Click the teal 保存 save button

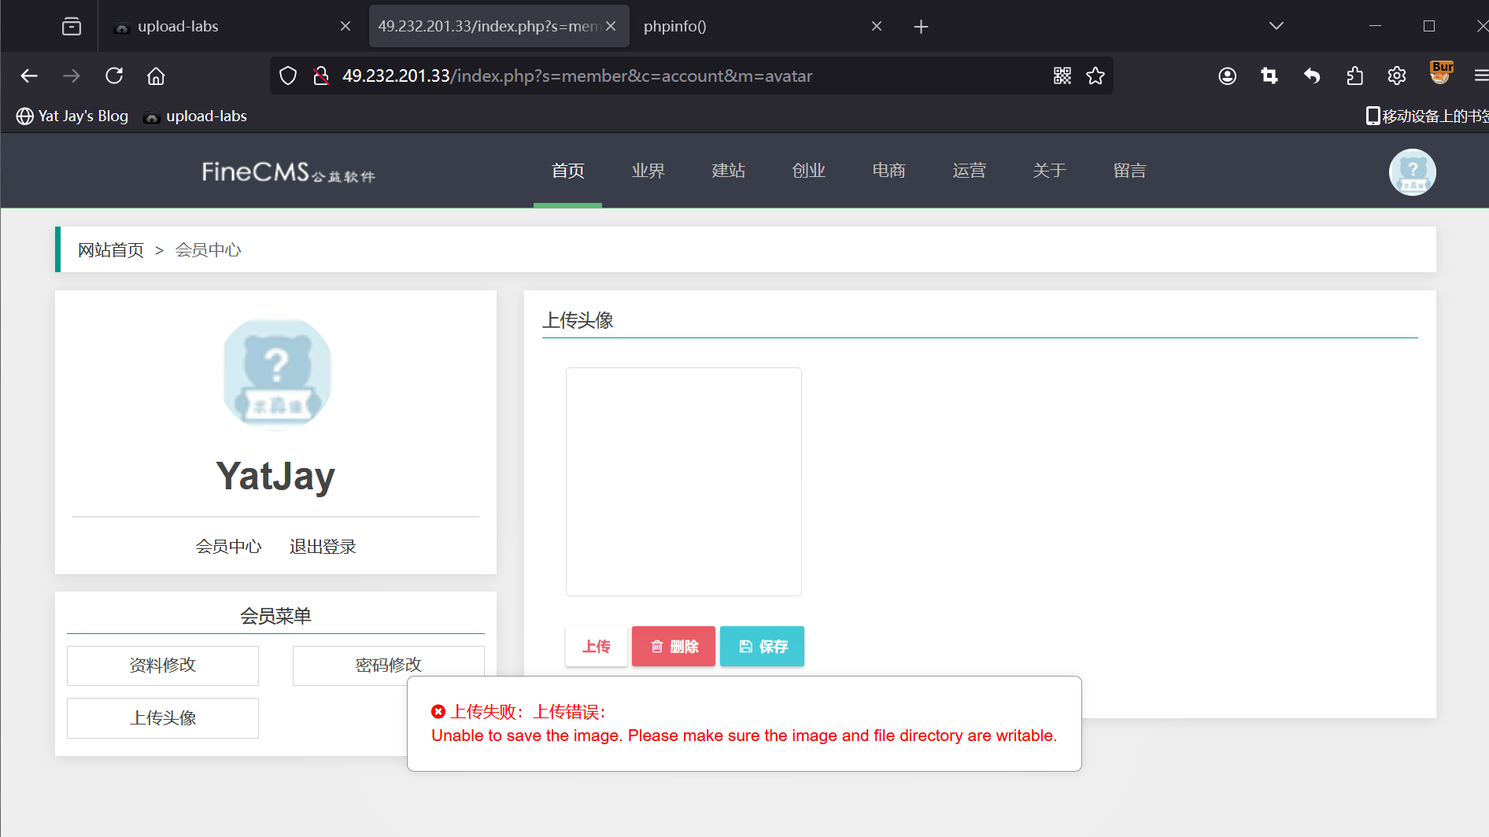click(x=762, y=646)
